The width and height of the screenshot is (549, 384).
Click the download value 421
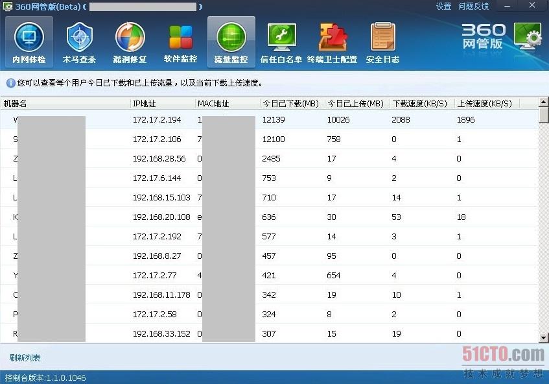pos(269,276)
